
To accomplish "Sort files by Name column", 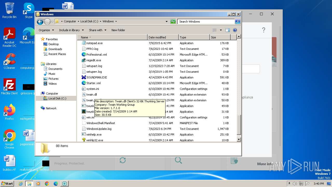I will pyautogui.click(x=112, y=37).
